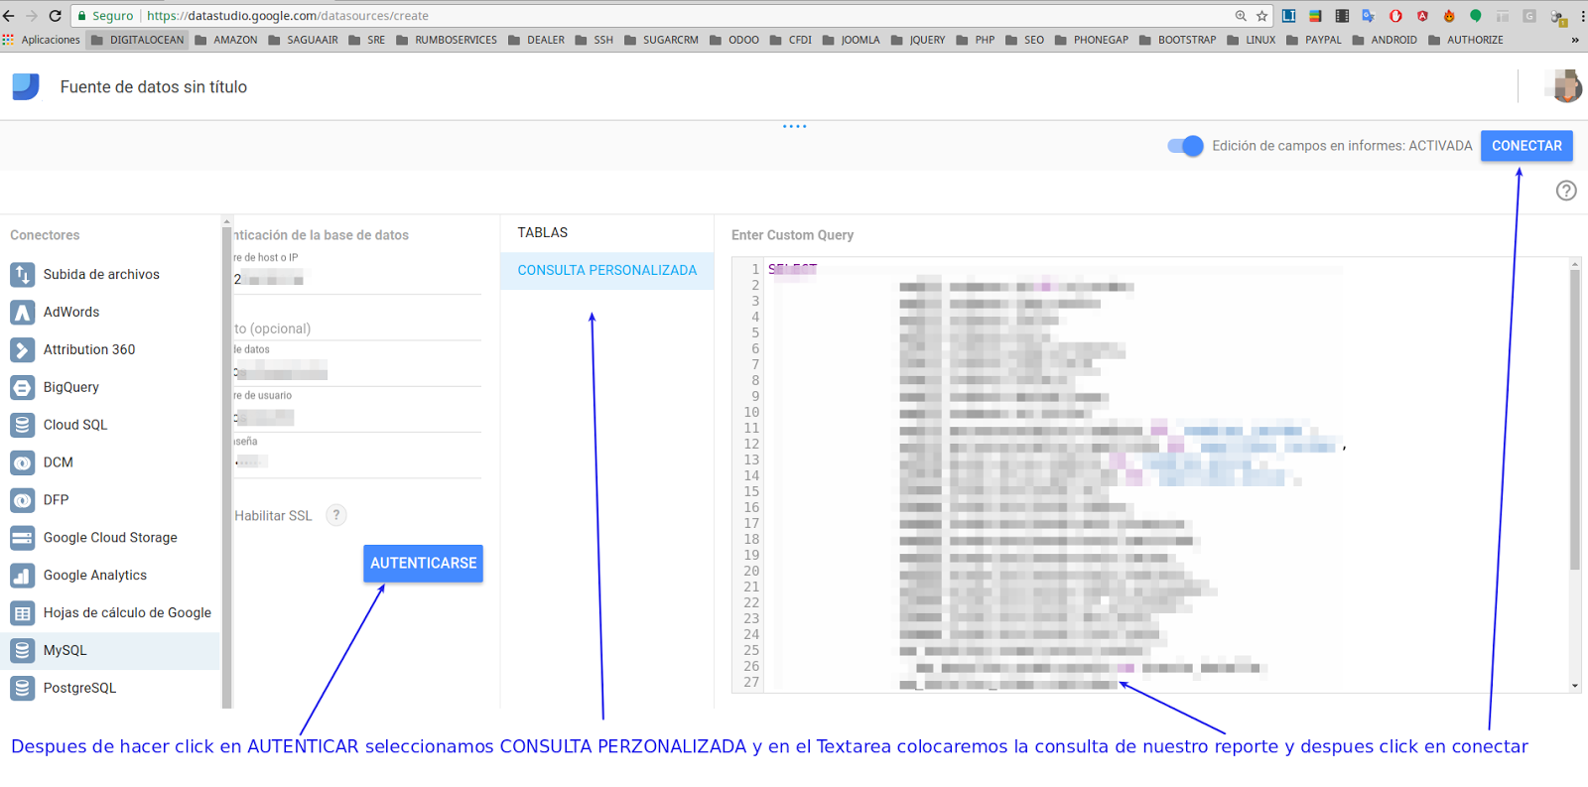Viewport: 1588px width, 787px height.
Task: Click the AUTENTICARSE button
Action: [423, 563]
